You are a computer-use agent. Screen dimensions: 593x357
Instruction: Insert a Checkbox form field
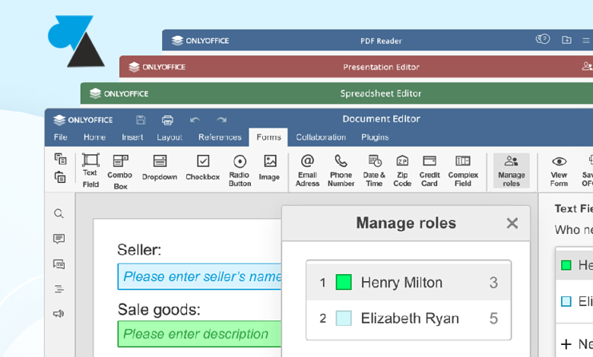click(x=203, y=167)
